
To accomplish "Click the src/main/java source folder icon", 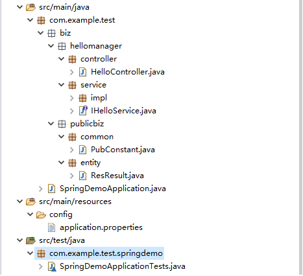I will click(30, 7).
